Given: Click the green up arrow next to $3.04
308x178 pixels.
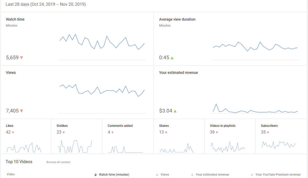Looking at the screenshot, I should [175, 111].
